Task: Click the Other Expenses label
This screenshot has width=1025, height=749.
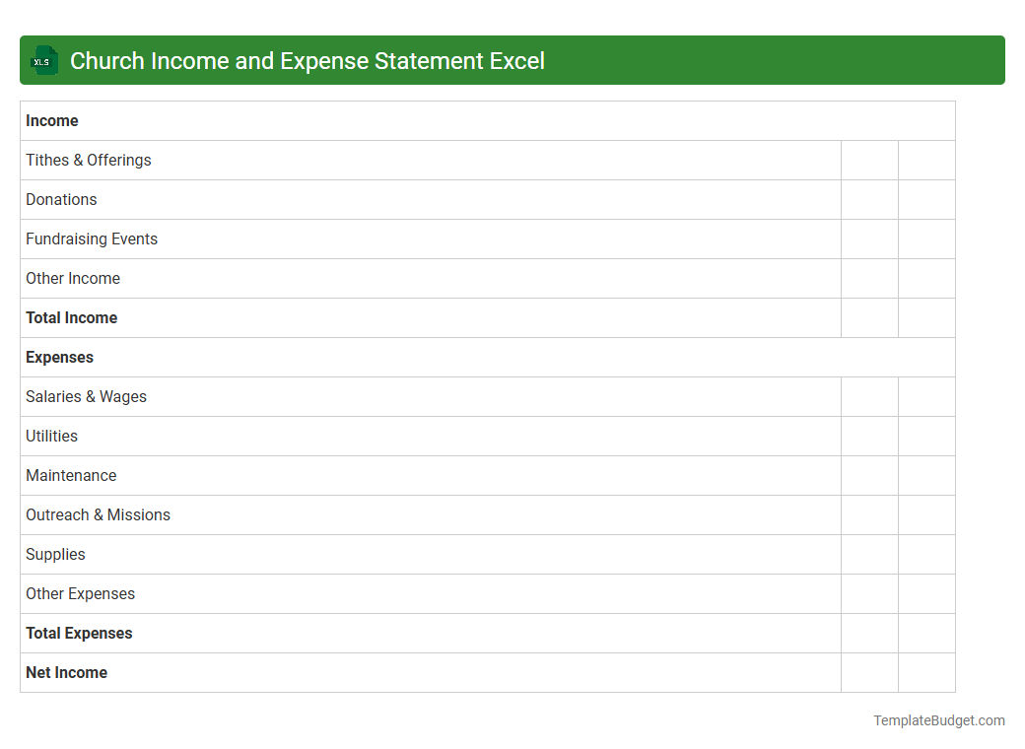Action: coord(80,593)
